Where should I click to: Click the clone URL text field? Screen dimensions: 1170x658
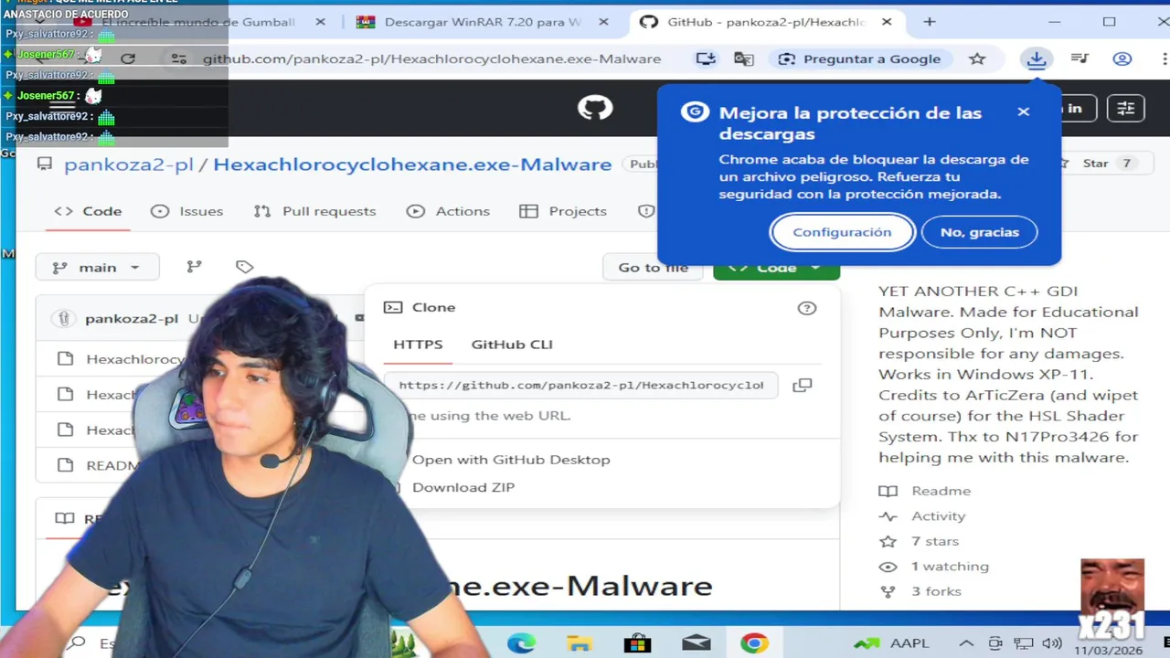[580, 385]
